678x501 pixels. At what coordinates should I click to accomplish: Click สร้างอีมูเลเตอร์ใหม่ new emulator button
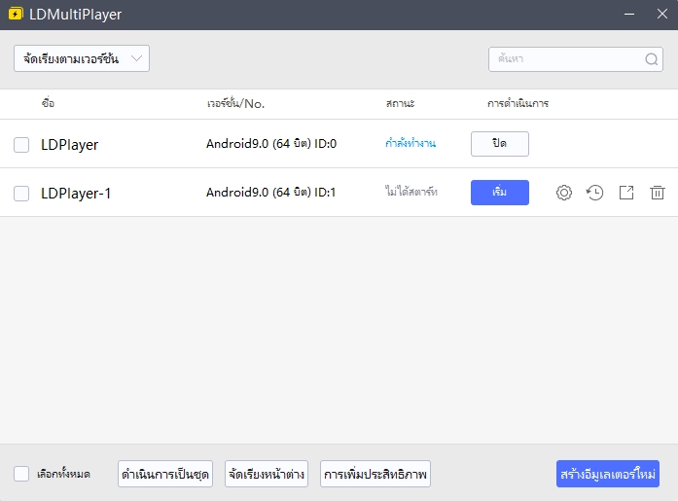click(608, 474)
